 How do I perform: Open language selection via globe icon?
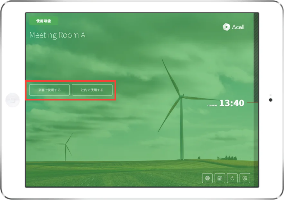[x=207, y=178]
